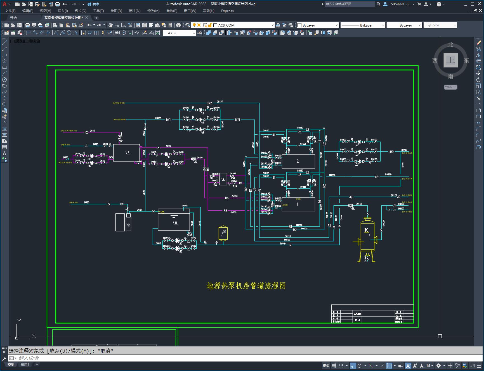This screenshot has height=371, width=484.
Task: Click the Angular dimension tool
Action: (75, 33)
